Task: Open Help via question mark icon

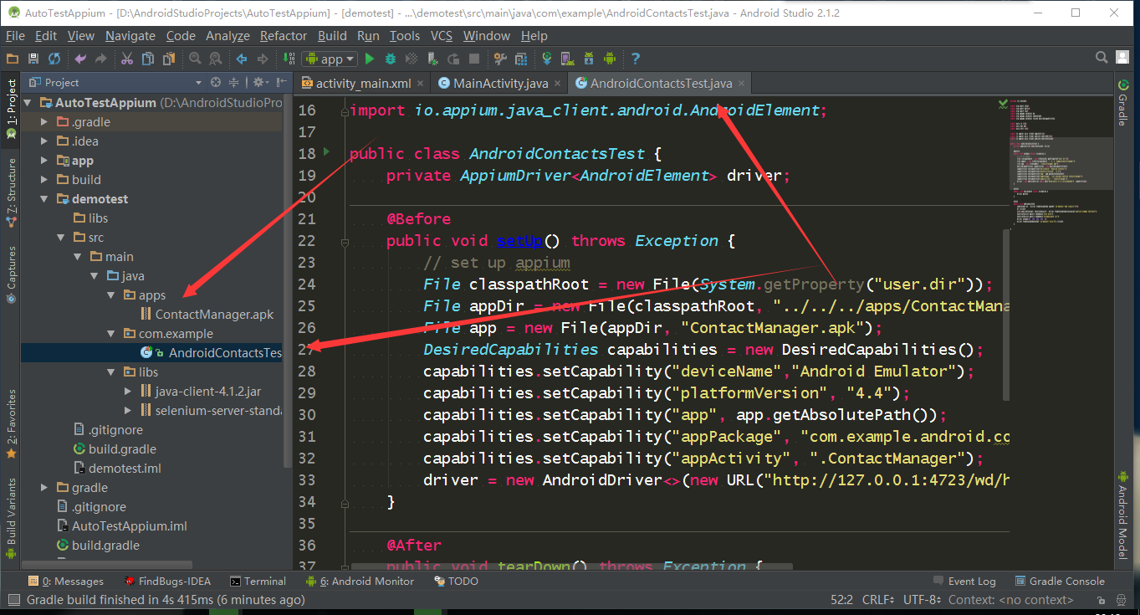Action: [636, 59]
